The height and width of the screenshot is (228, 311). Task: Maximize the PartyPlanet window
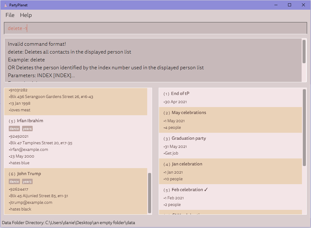[290, 5]
